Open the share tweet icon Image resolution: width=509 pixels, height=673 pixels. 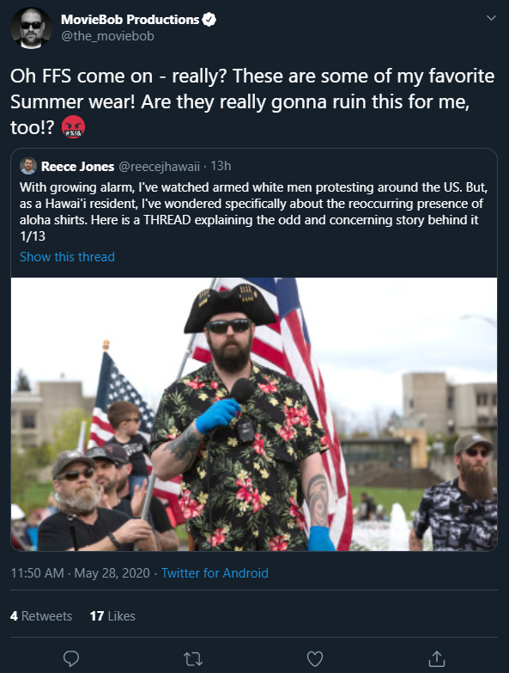click(437, 658)
